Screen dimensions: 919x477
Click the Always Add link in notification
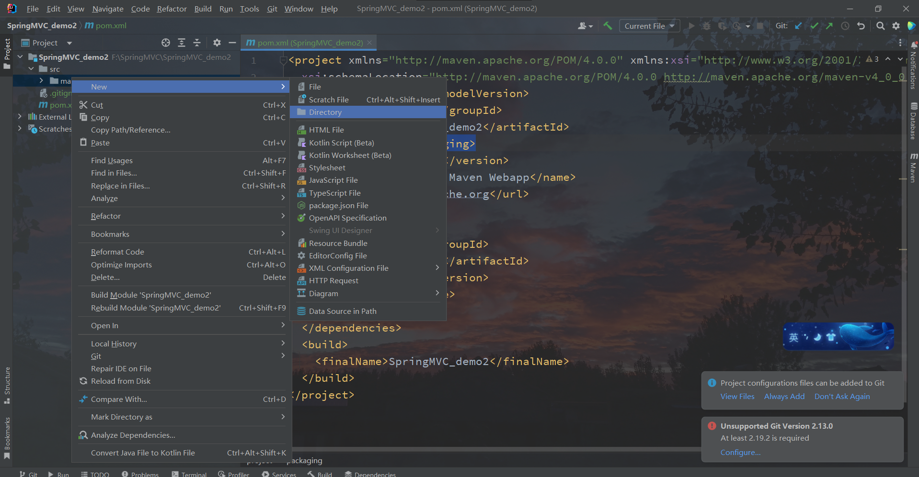click(x=784, y=396)
